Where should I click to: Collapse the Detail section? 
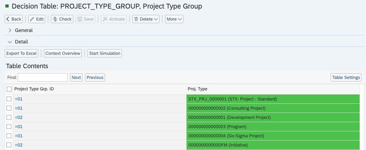[x=10, y=42]
